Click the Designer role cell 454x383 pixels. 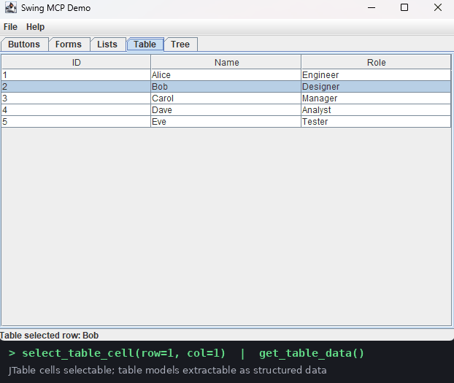click(x=376, y=87)
